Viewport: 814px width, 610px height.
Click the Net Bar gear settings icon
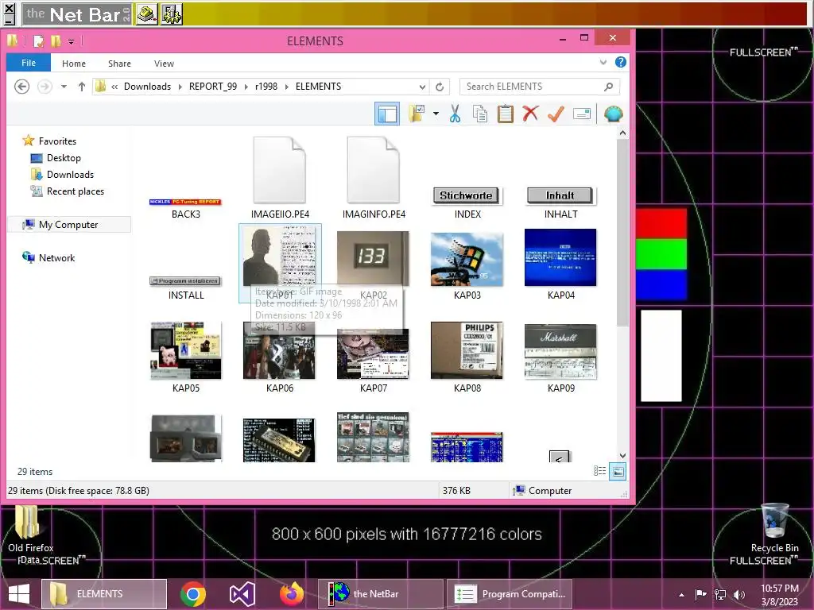click(x=172, y=14)
